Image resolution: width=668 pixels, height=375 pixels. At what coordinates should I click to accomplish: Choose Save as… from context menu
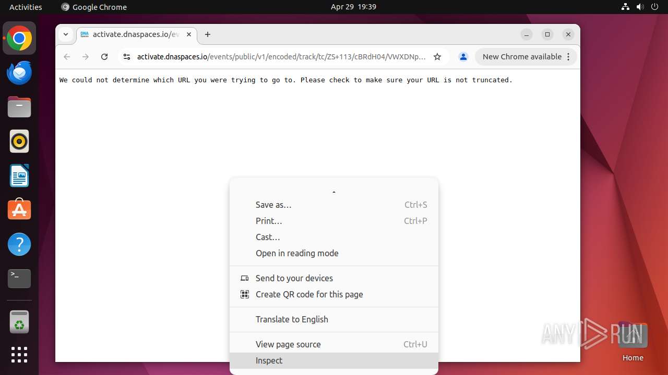click(x=334, y=205)
